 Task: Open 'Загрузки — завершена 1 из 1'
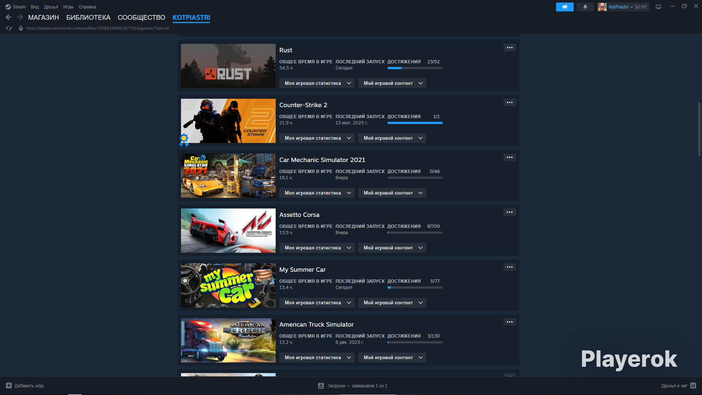[x=353, y=386]
